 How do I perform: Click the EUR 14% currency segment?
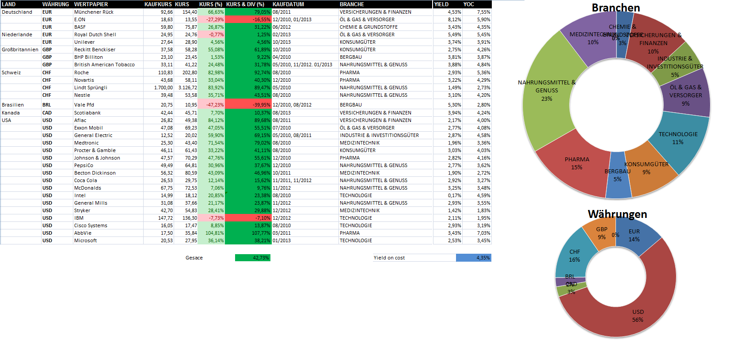click(634, 235)
